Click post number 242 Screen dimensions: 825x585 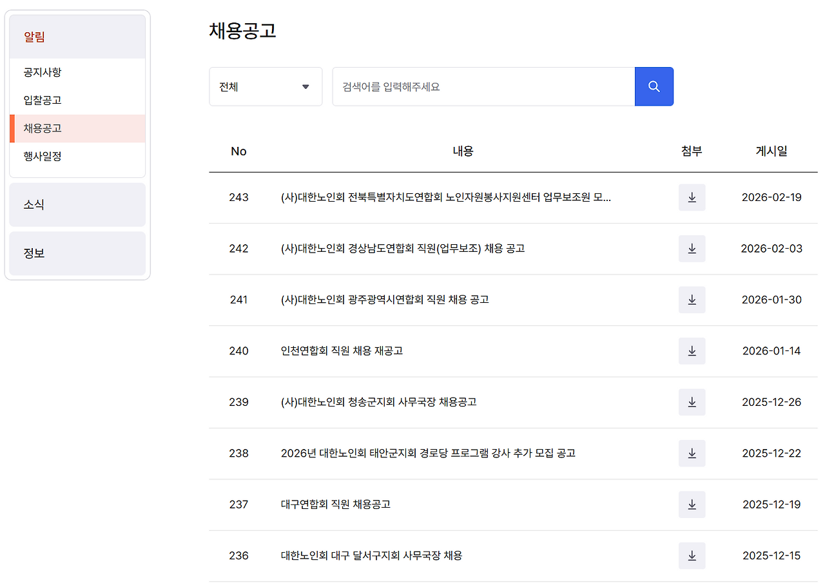pyautogui.click(x=238, y=249)
